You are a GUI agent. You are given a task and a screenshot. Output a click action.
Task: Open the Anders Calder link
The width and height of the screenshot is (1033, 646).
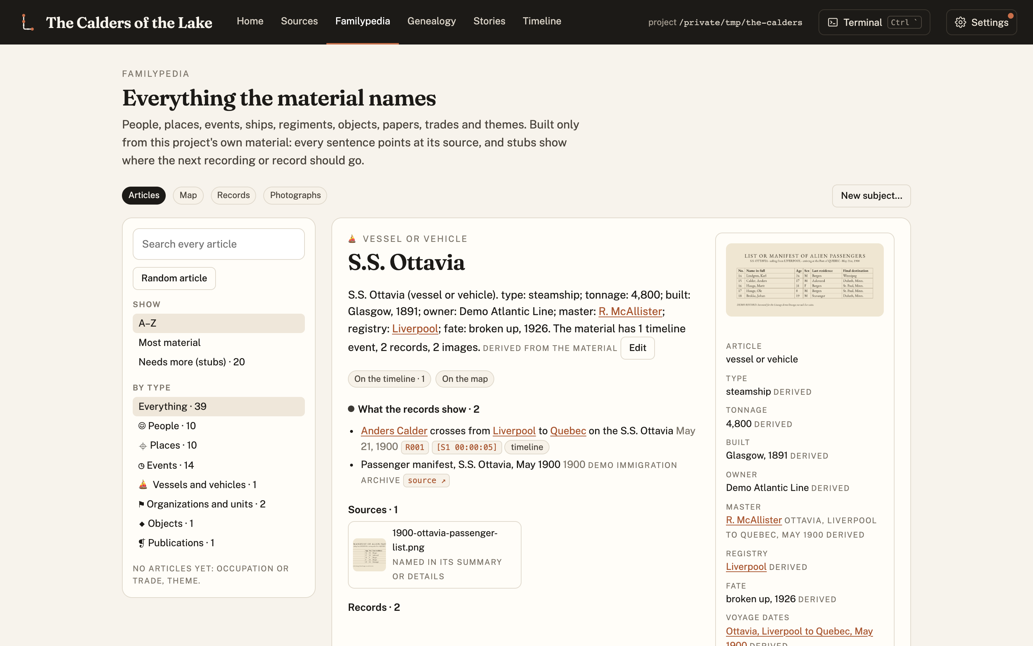click(x=394, y=431)
